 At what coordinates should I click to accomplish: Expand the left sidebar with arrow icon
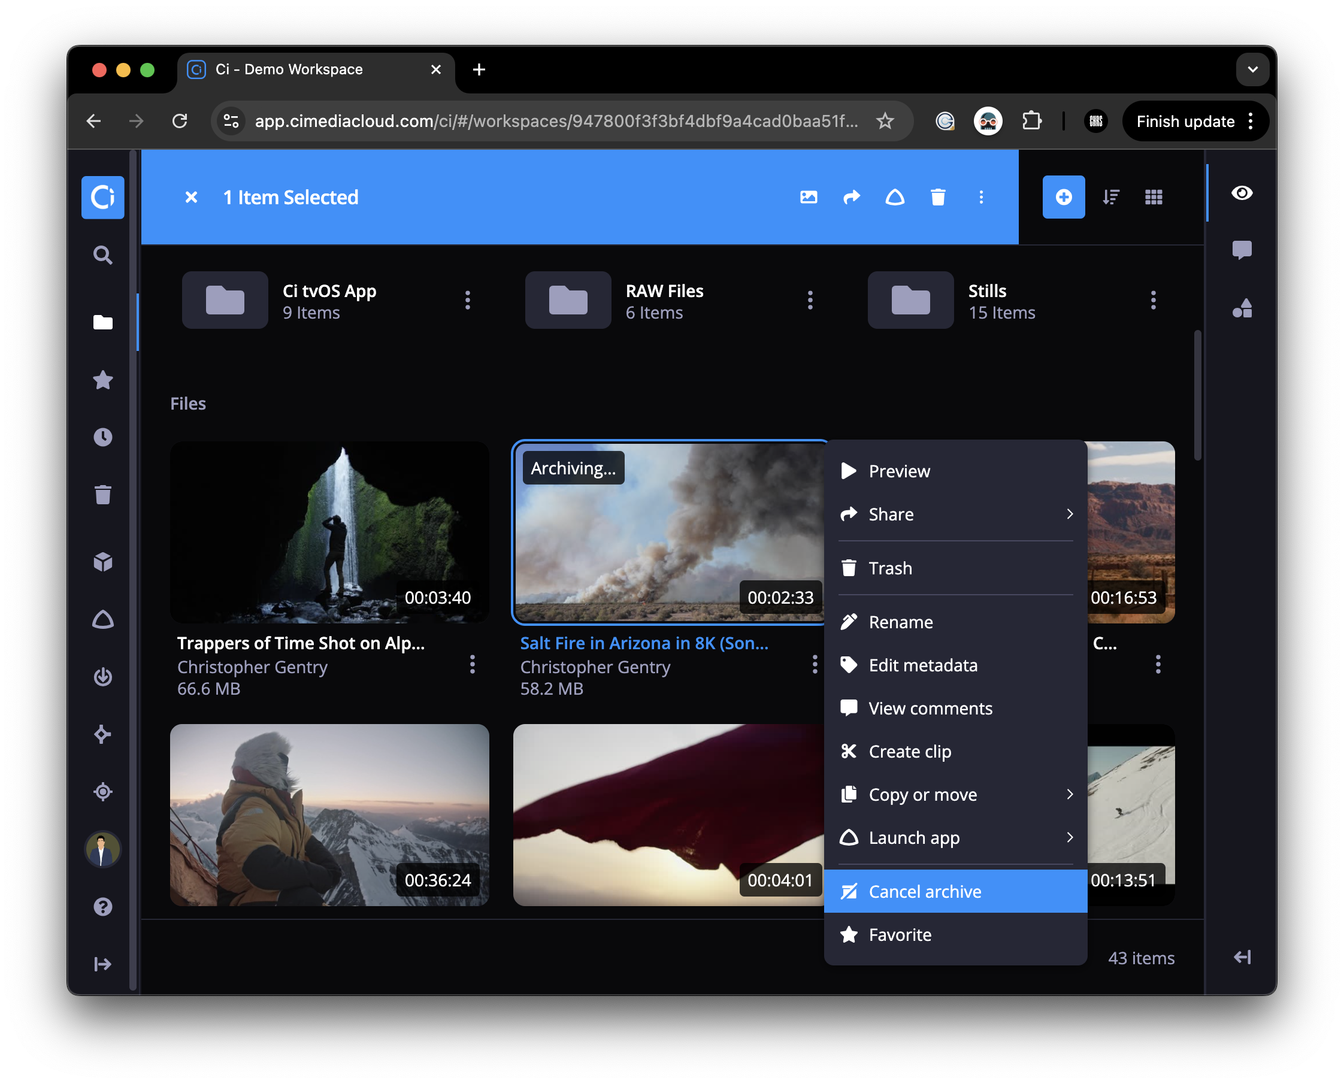[102, 964]
